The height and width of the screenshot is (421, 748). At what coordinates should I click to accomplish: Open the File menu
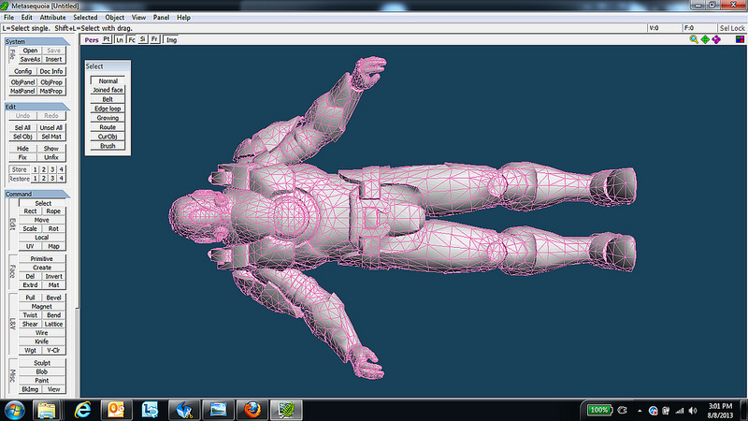(8, 17)
